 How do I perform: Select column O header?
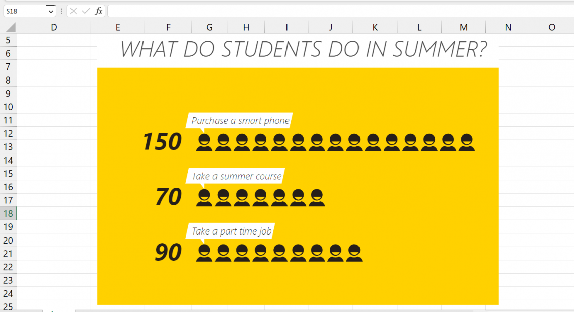552,27
